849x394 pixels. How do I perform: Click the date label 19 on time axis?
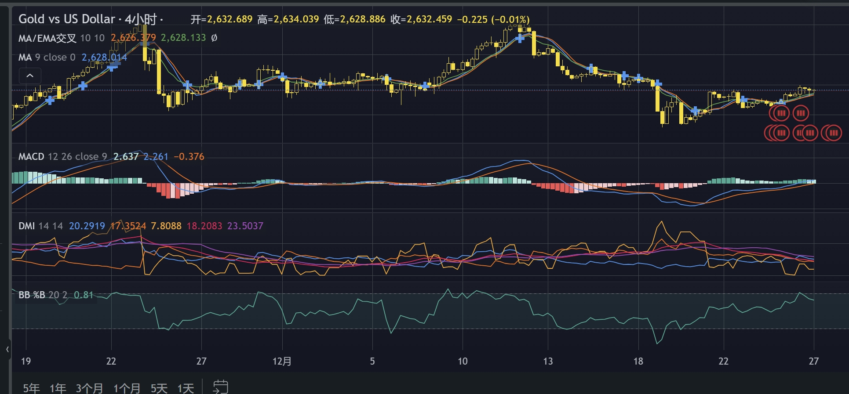[x=26, y=361]
